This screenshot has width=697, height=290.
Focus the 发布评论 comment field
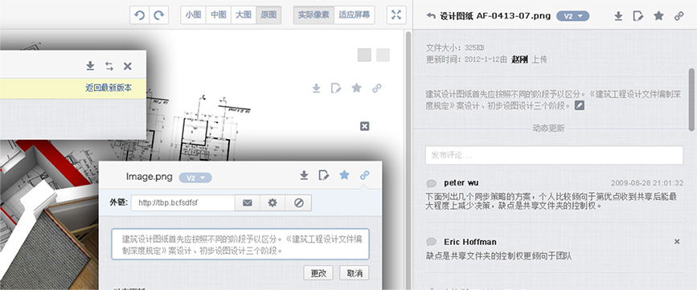tap(554, 155)
